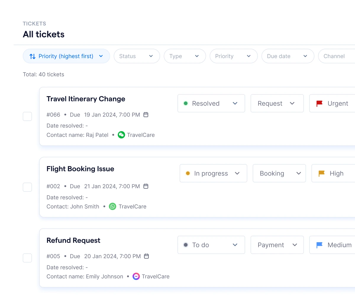Image resolution: width=355 pixels, height=295 pixels.
Task: Click the blue Medium flag icon
Action: tap(319, 245)
